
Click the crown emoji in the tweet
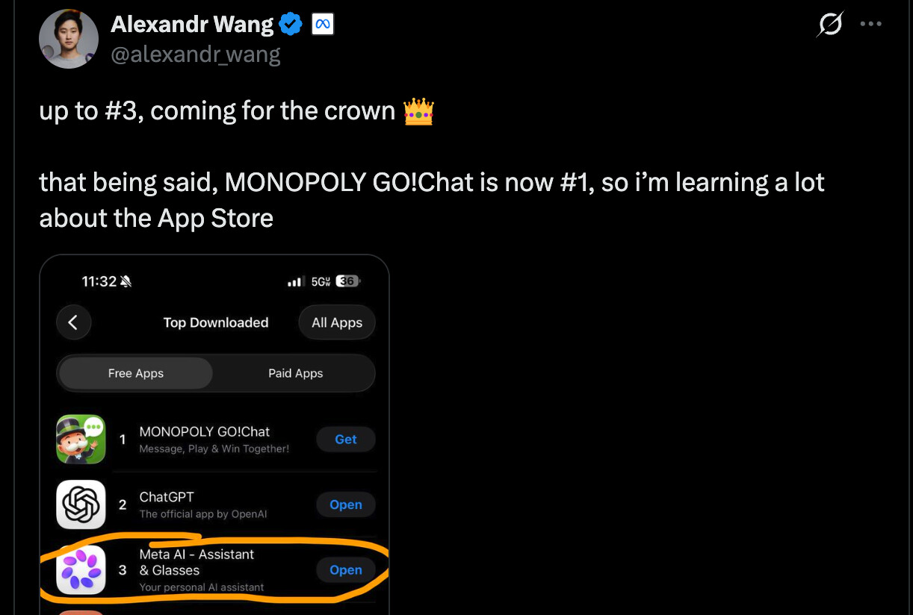[418, 111]
